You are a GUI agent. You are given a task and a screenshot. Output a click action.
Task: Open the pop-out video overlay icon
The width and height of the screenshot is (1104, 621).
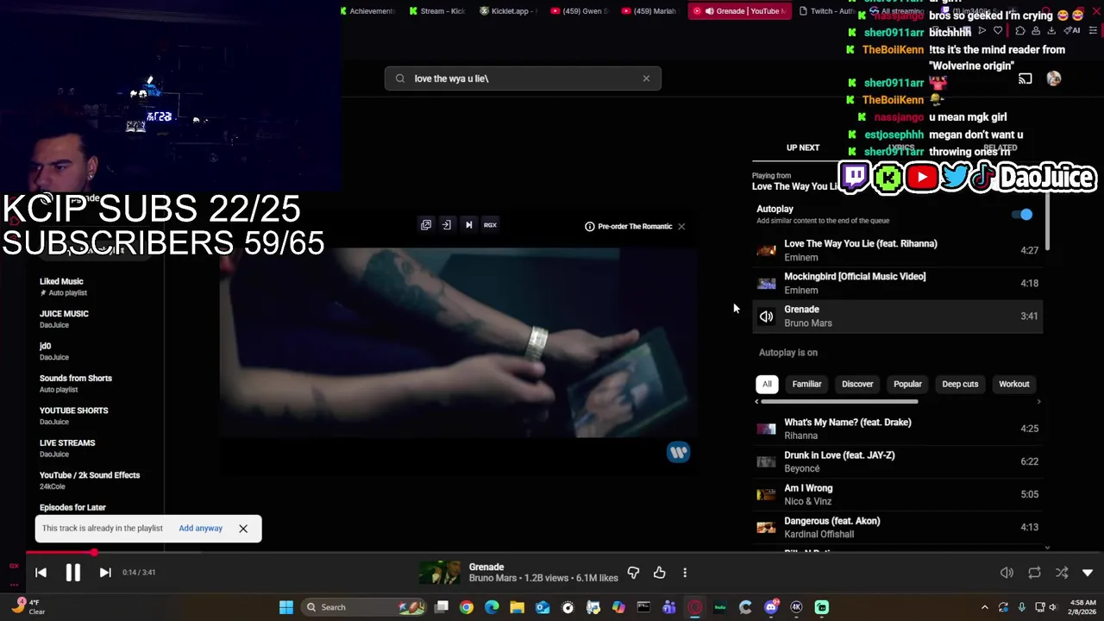pyautogui.click(x=426, y=225)
